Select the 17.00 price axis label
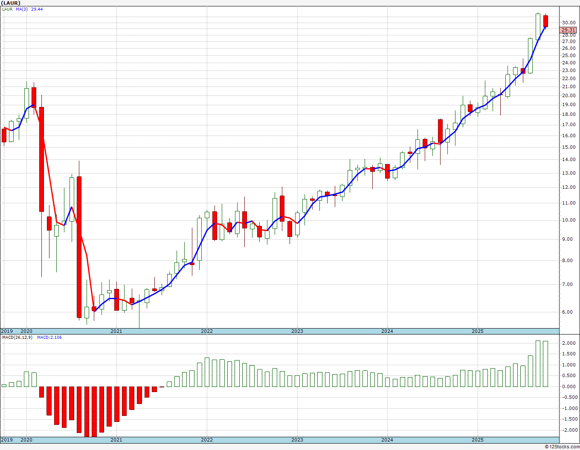 click(569, 125)
